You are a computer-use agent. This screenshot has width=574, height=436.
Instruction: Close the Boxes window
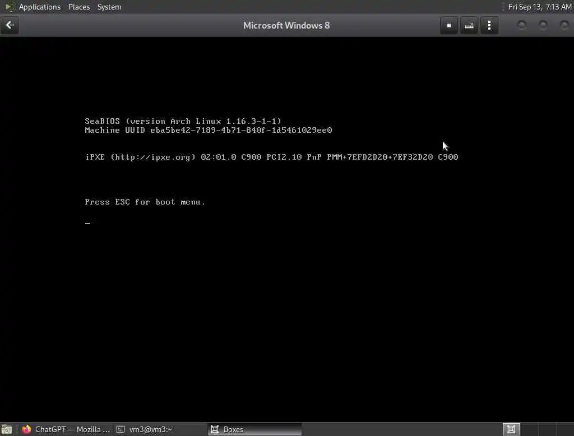pyautogui.click(x=564, y=25)
